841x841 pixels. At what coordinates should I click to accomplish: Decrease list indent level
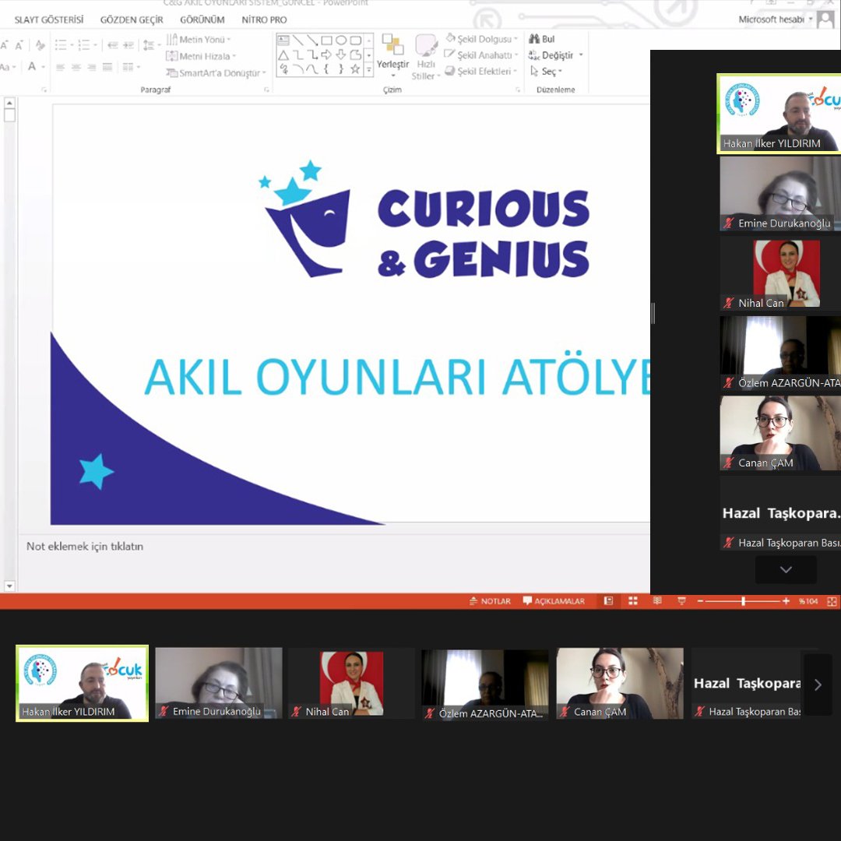(x=112, y=45)
